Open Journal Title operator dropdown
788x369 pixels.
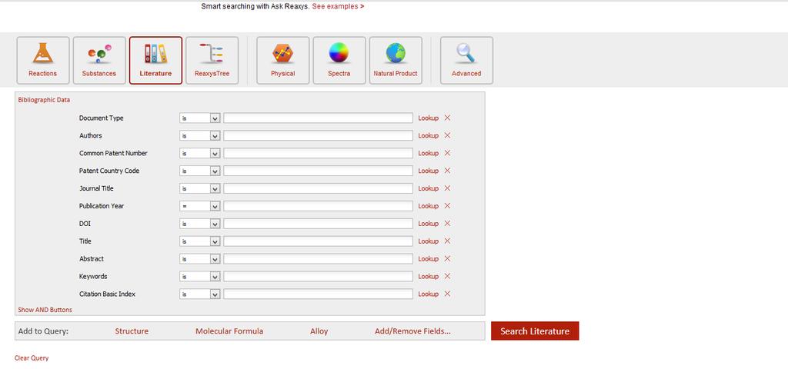point(199,188)
